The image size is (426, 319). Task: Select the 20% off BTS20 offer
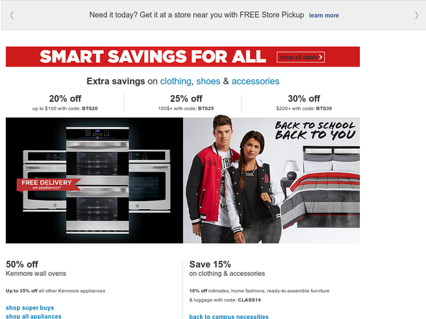point(65,103)
